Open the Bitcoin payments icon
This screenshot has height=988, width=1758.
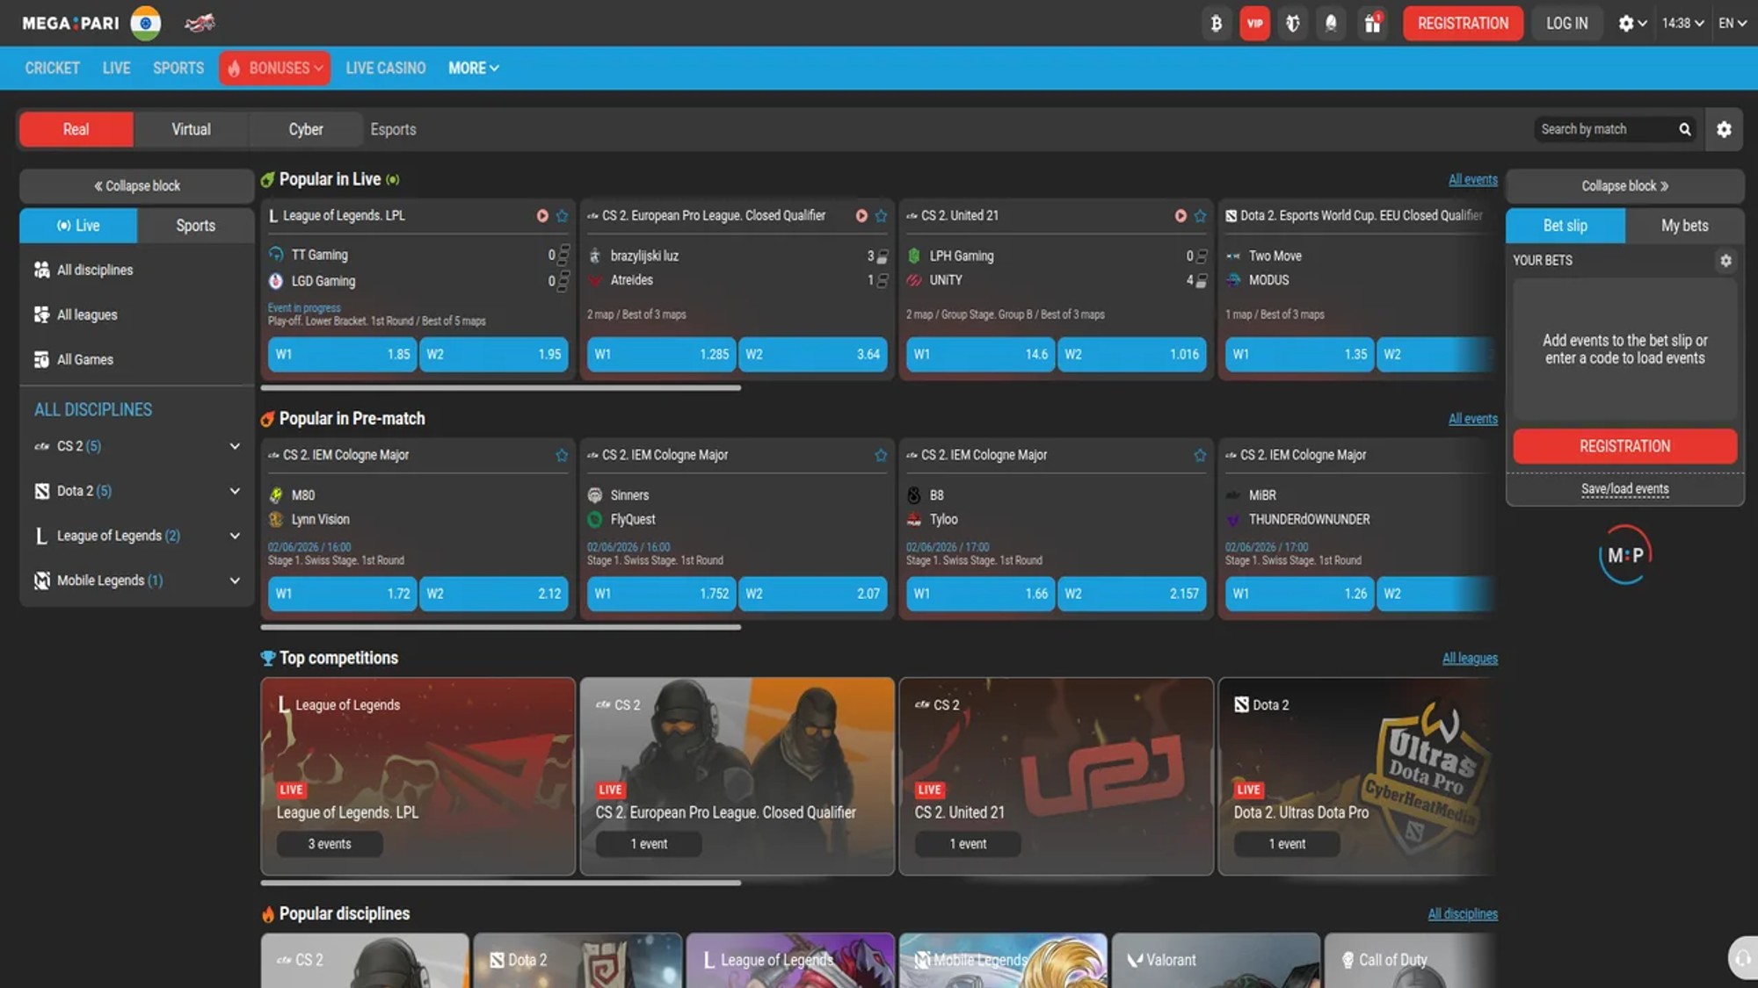point(1217,24)
